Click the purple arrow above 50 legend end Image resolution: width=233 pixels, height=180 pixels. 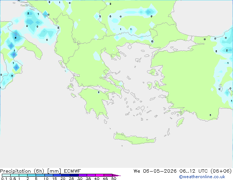click(116, 175)
